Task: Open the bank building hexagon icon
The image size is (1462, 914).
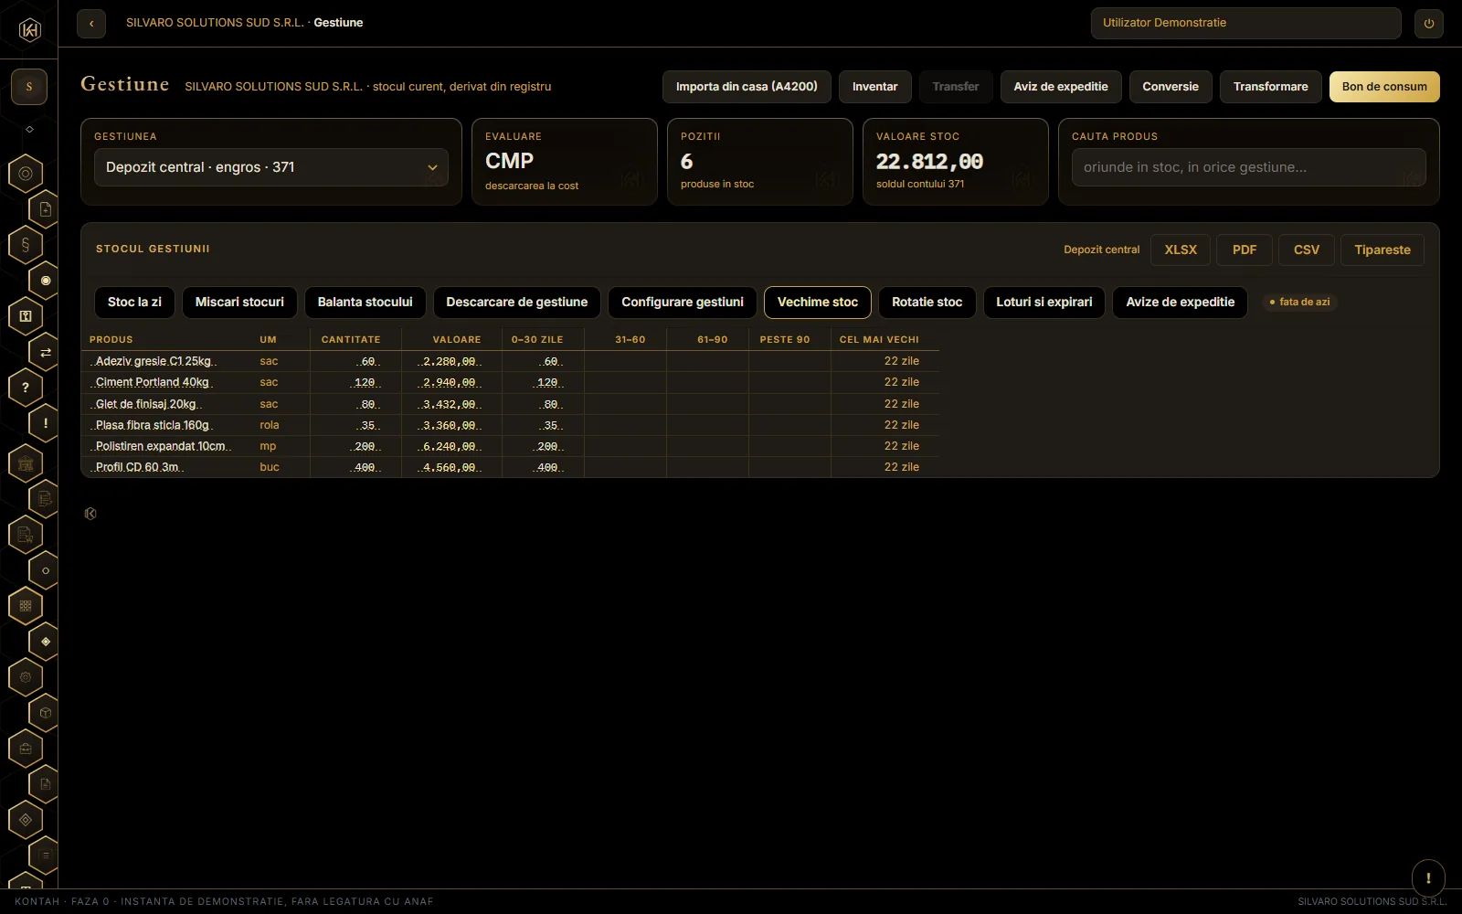Action: pos(26,463)
